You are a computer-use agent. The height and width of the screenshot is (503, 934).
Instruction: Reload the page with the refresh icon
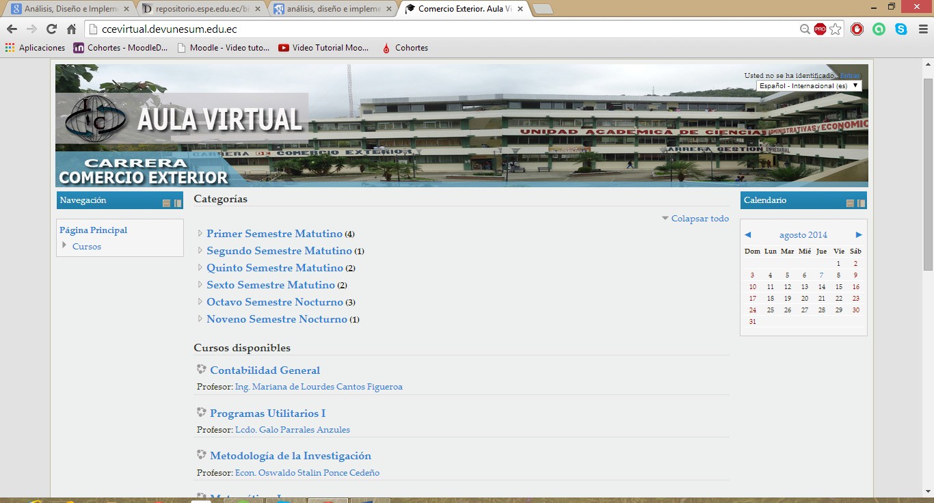[x=51, y=29]
